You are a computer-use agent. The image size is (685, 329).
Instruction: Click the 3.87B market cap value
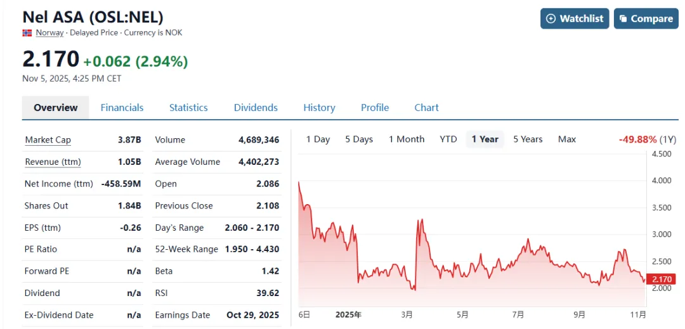point(129,140)
